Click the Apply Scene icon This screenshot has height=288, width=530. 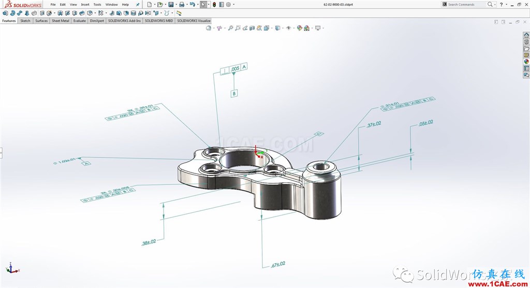click(306, 28)
